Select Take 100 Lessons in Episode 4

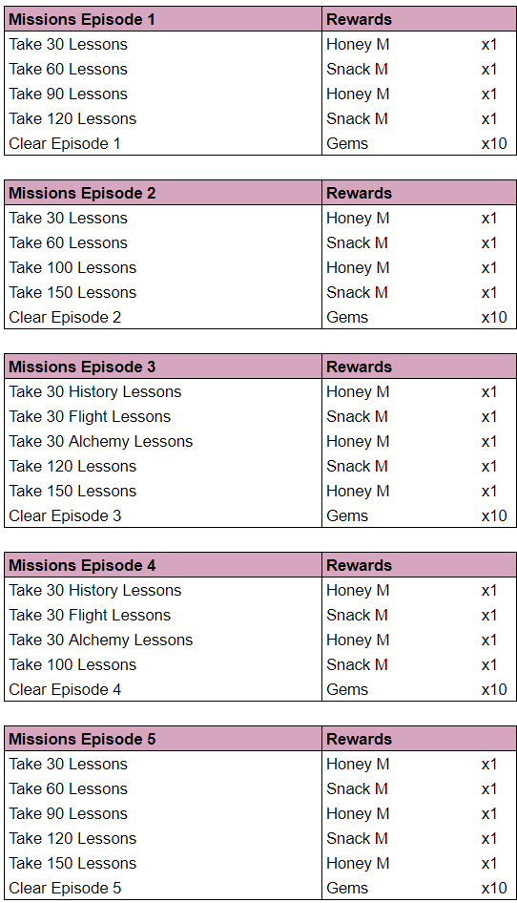click(72, 664)
